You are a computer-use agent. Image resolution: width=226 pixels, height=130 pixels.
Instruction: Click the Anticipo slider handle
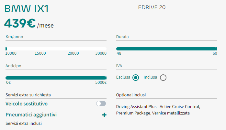(106, 78)
